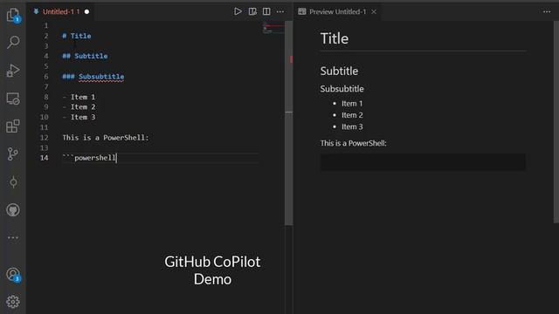Click the Title heading in preview
Image resolution: width=559 pixels, height=314 pixels.
335,38
